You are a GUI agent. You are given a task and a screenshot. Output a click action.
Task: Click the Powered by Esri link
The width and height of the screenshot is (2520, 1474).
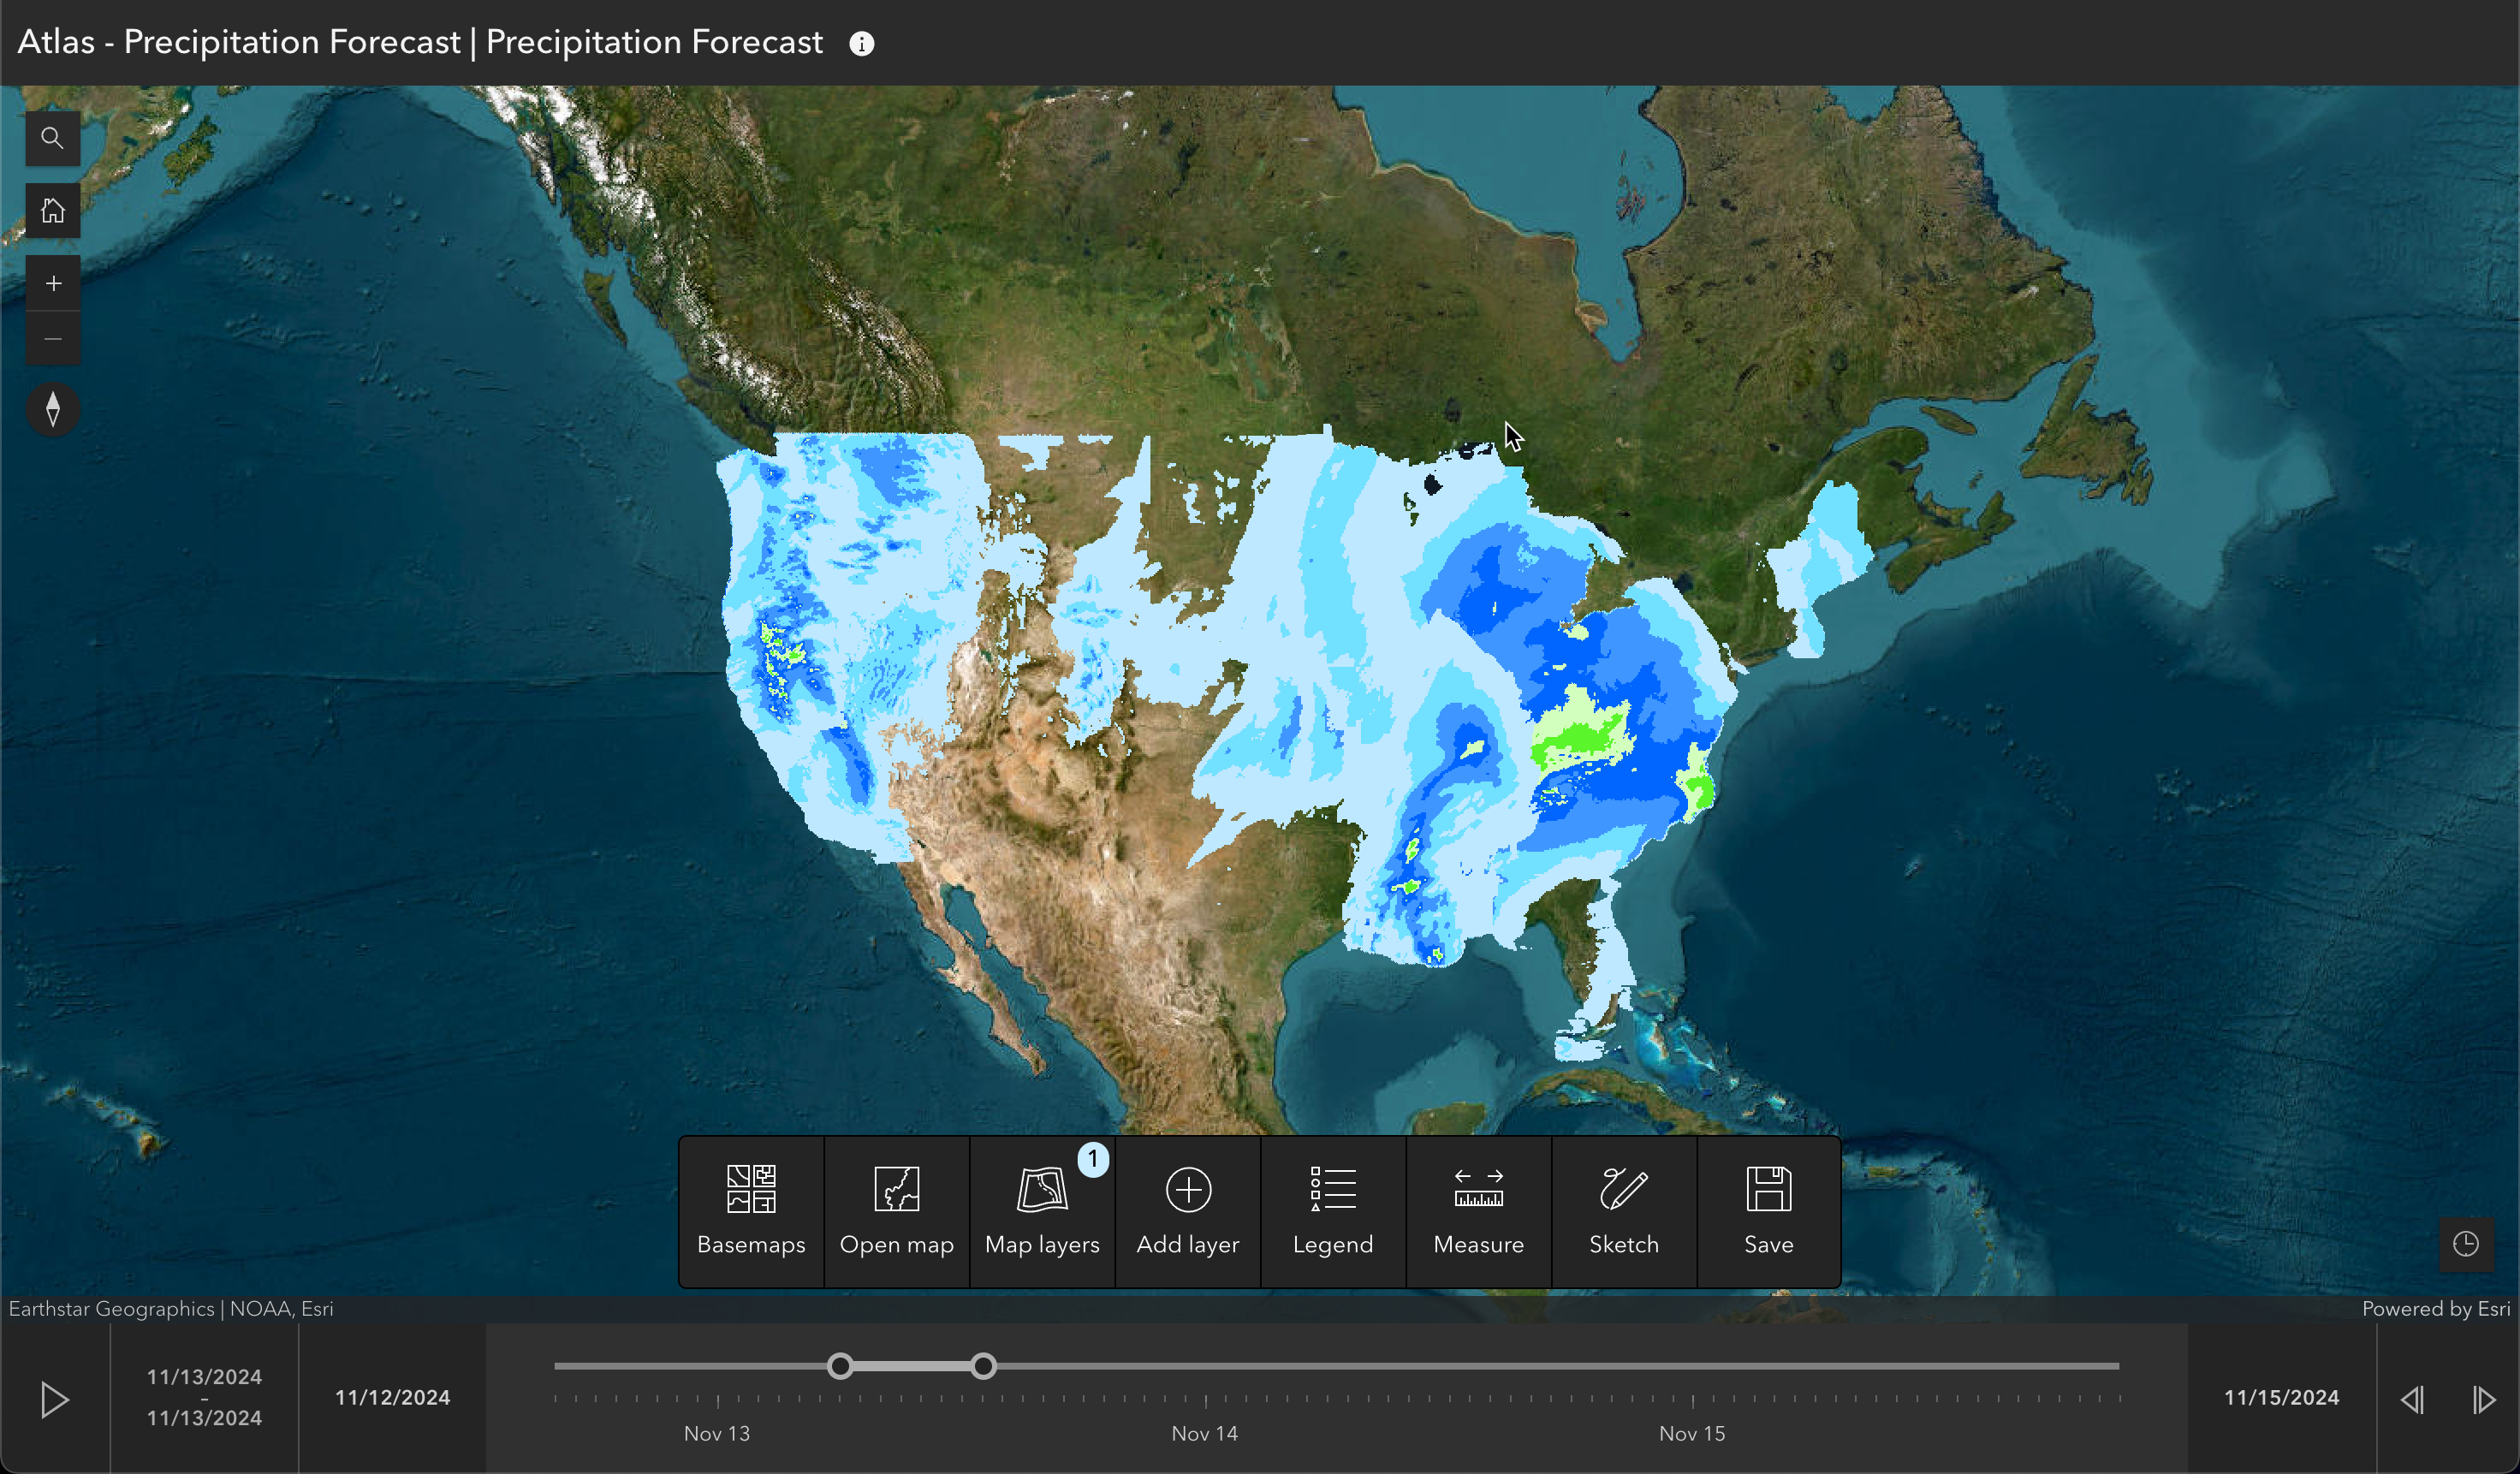tap(2437, 1308)
